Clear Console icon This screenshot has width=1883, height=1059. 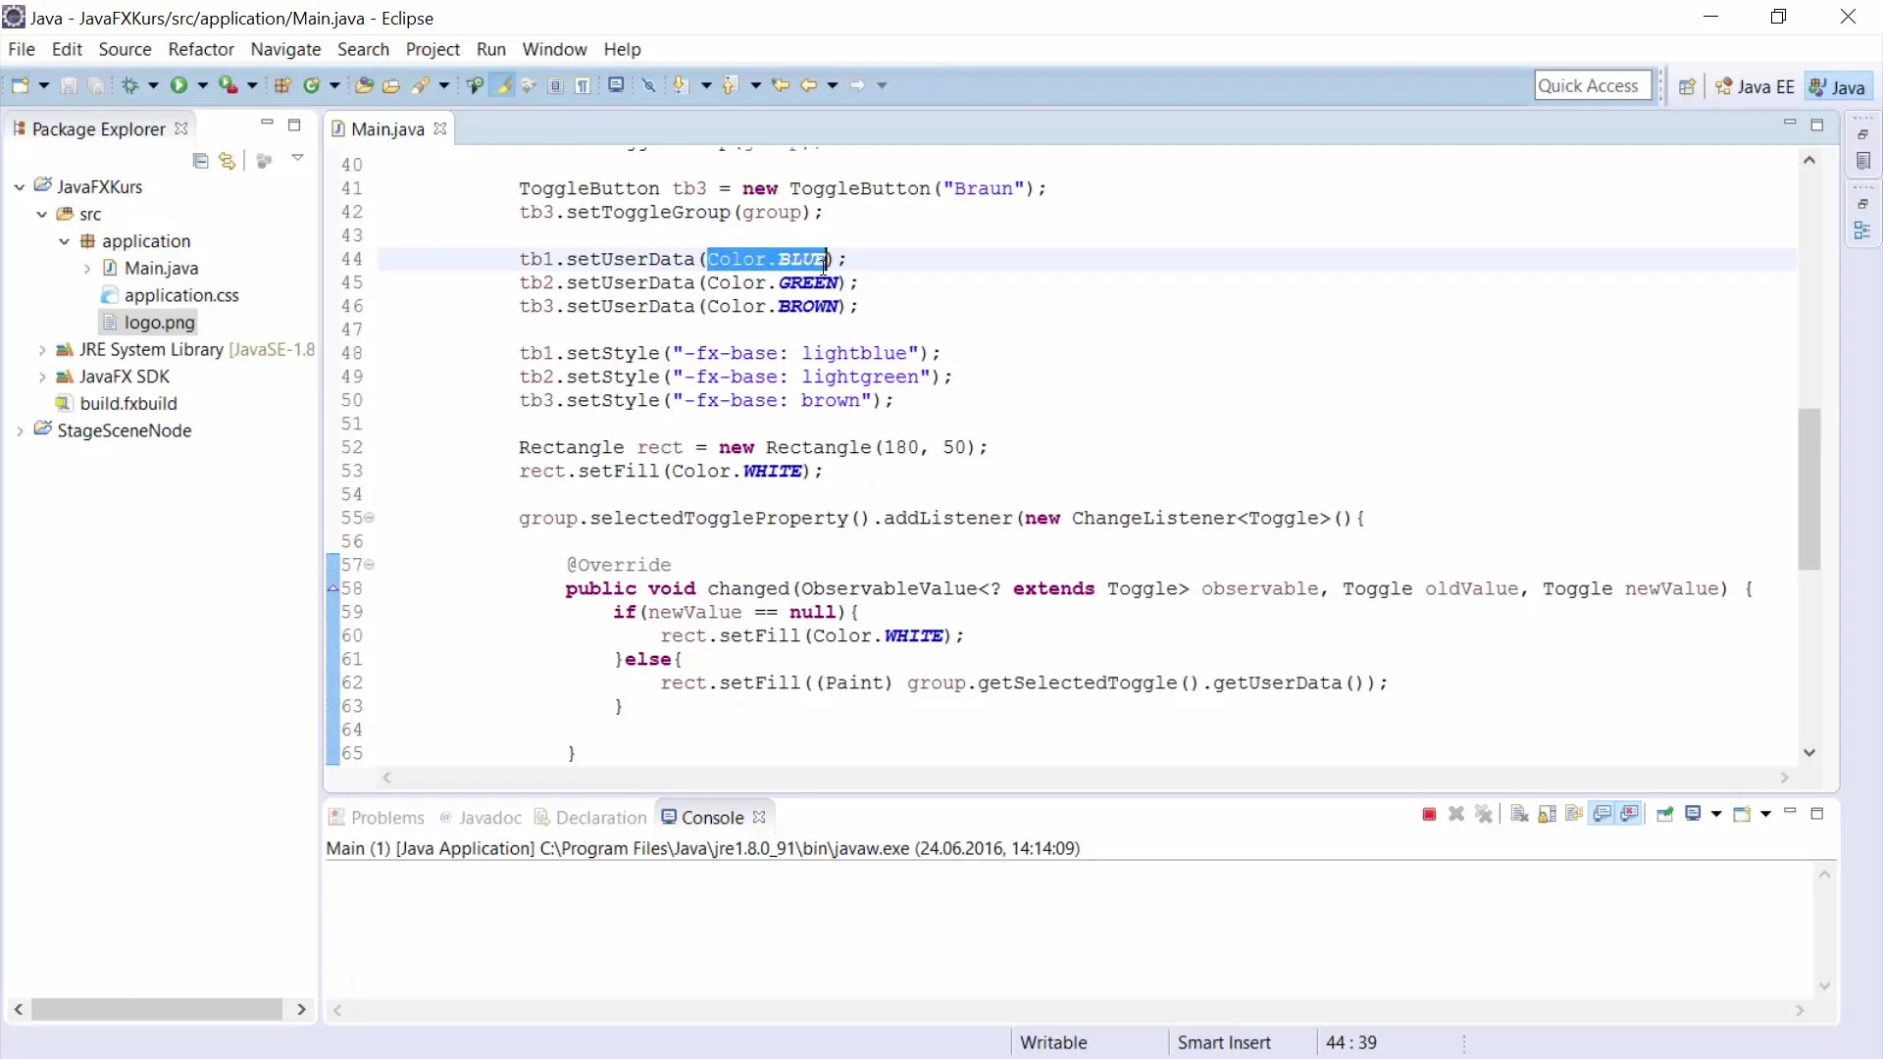(x=1519, y=815)
